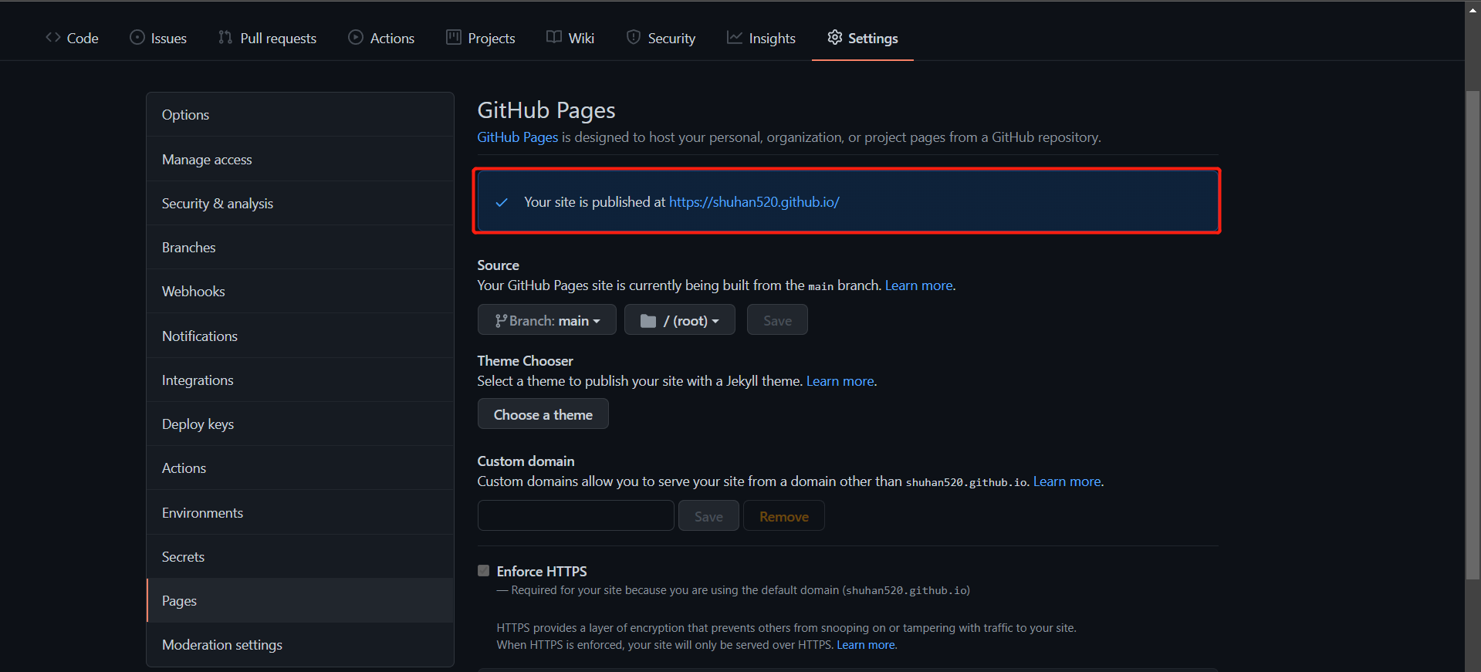This screenshot has width=1481, height=672.
Task: Open Branches settings in sidebar
Action: 300,247
